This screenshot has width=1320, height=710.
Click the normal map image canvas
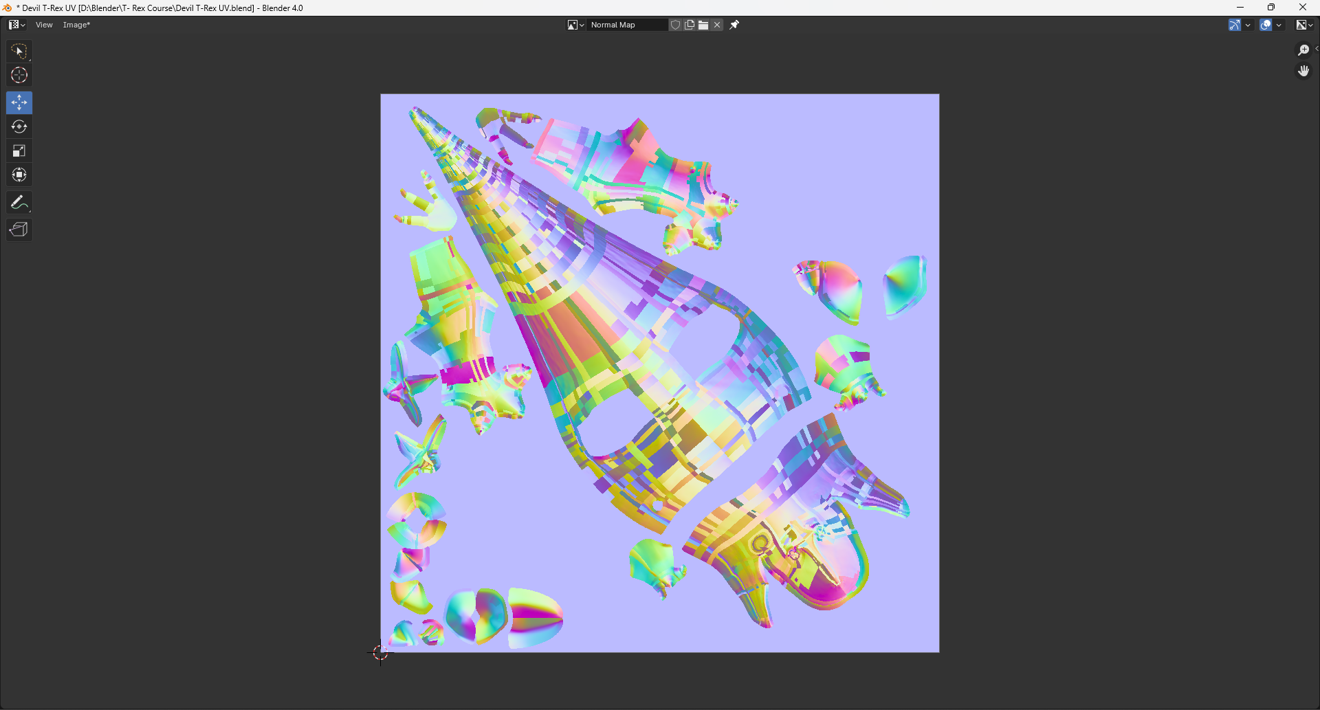pos(660,373)
